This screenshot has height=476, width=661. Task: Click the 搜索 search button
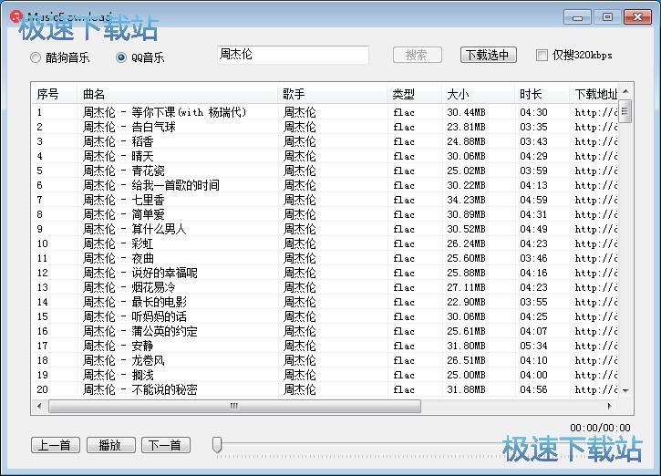(417, 55)
